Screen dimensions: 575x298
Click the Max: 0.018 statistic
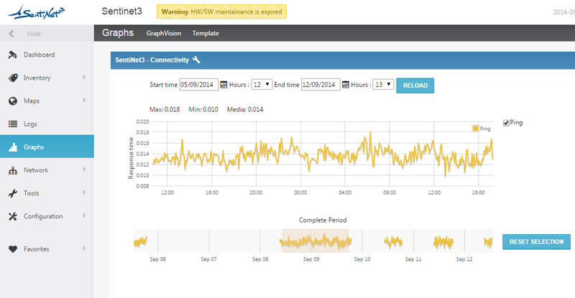165,110
